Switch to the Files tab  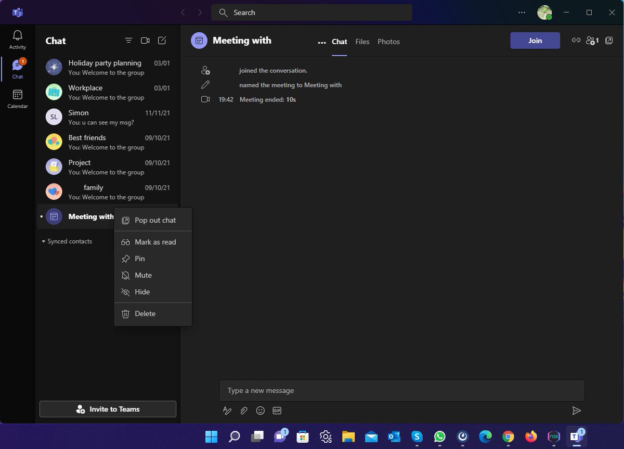pos(362,42)
